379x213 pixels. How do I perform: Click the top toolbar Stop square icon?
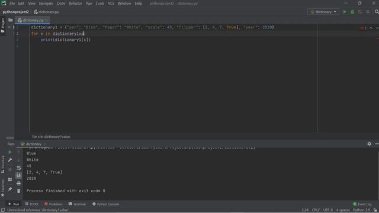point(368,12)
